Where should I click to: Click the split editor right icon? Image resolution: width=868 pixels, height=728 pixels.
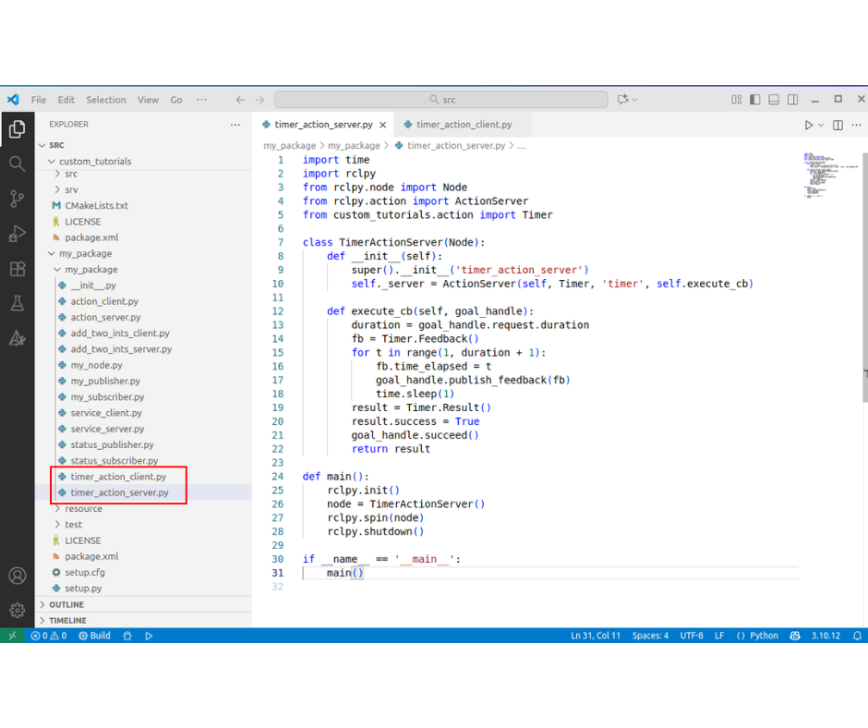tap(838, 125)
